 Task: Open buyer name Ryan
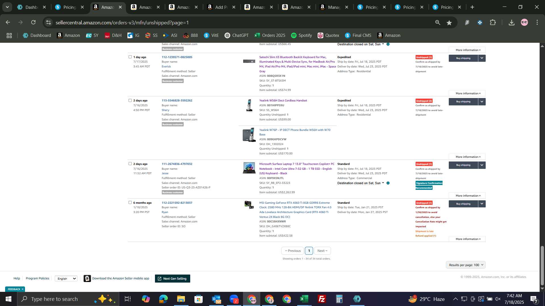(x=165, y=212)
